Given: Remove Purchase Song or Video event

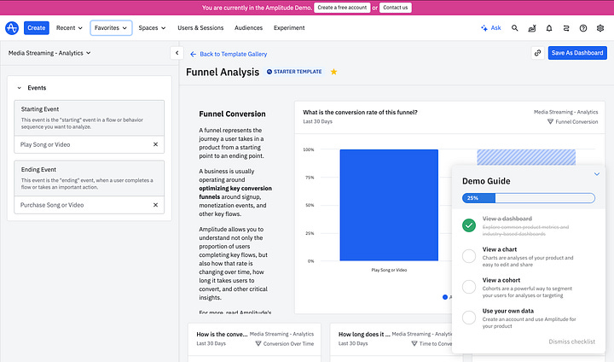Looking at the screenshot, I should click(155, 205).
